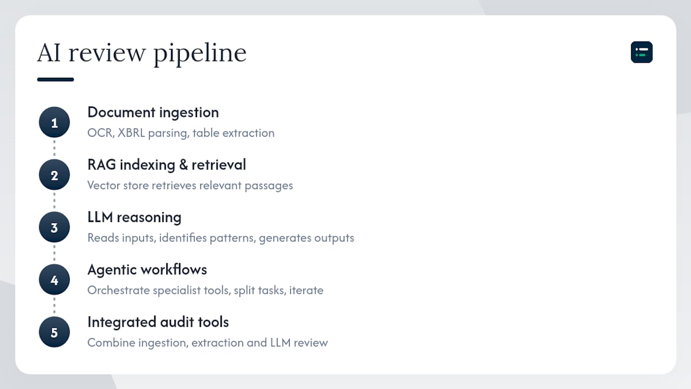
Task: Select the Combine ingestion, extraction description
Action: (x=208, y=343)
